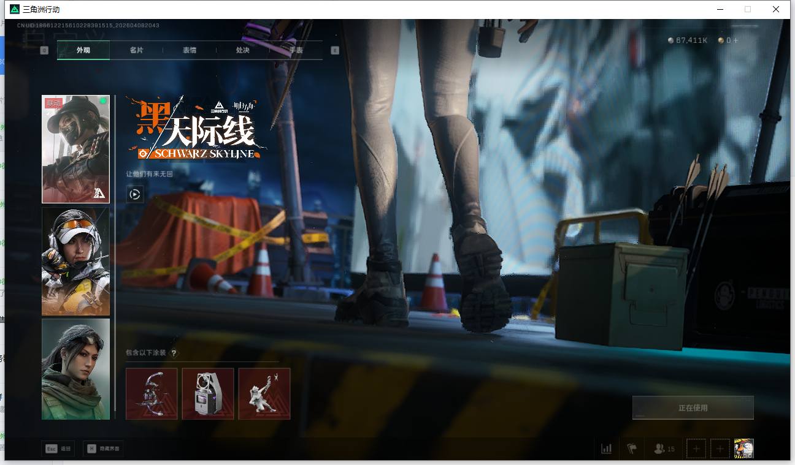
Task: Select the bow weapon skin thumbnail
Action: (152, 393)
